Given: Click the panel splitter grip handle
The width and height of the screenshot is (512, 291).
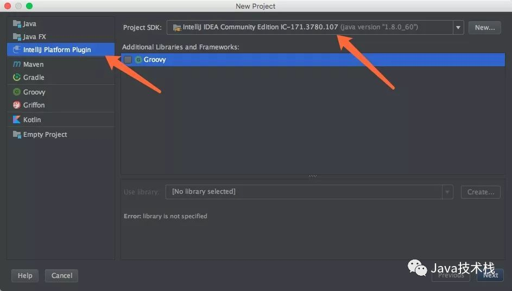Looking at the screenshot, I should [x=313, y=176].
